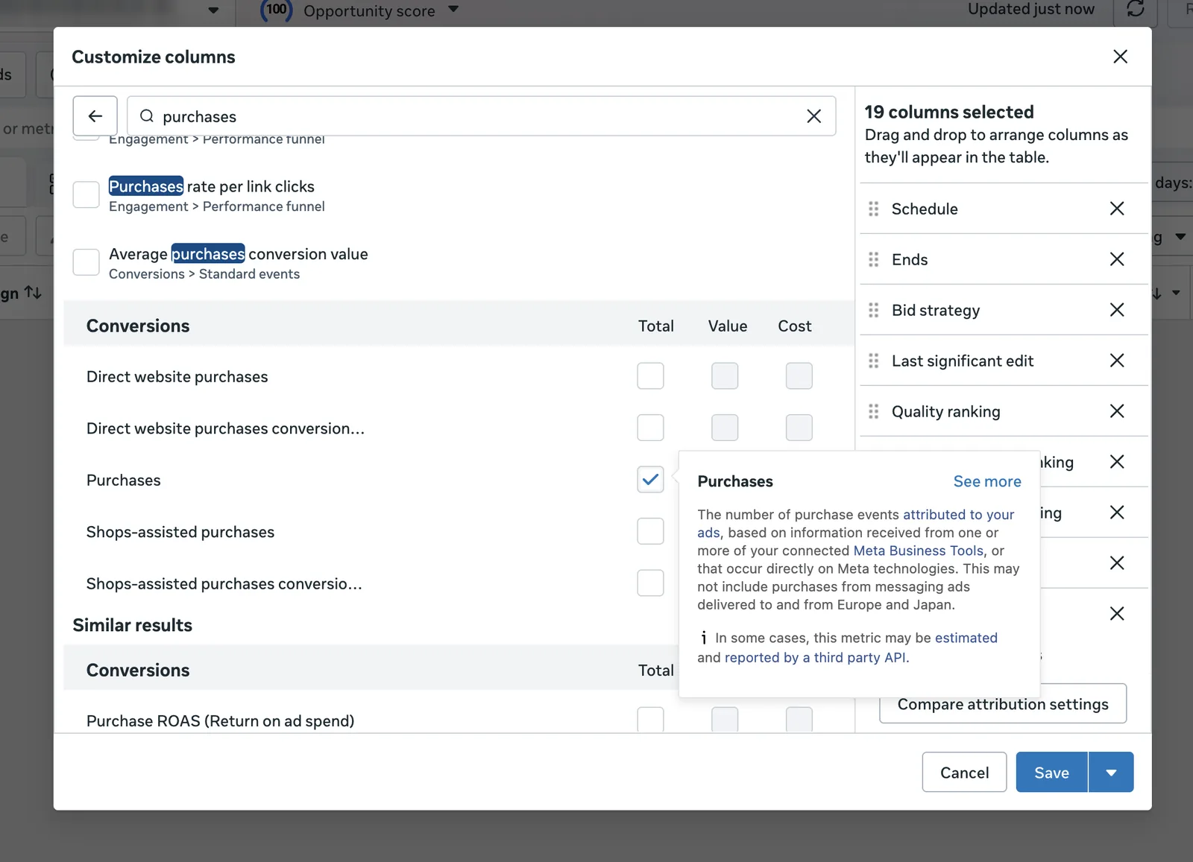1193x862 pixels.
Task: Grab the Bid strategy drag handle
Action: pyautogui.click(x=873, y=310)
